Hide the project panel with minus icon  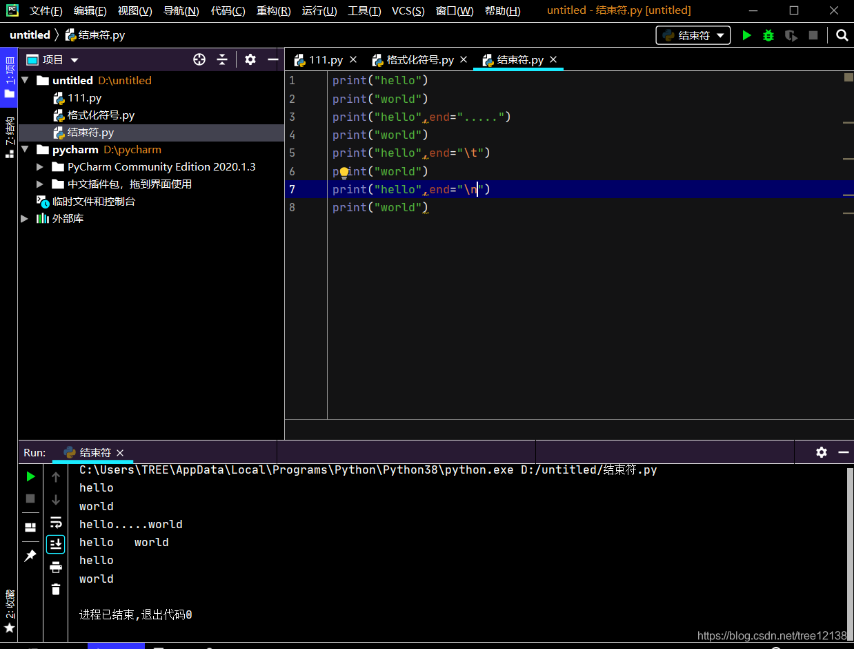272,59
